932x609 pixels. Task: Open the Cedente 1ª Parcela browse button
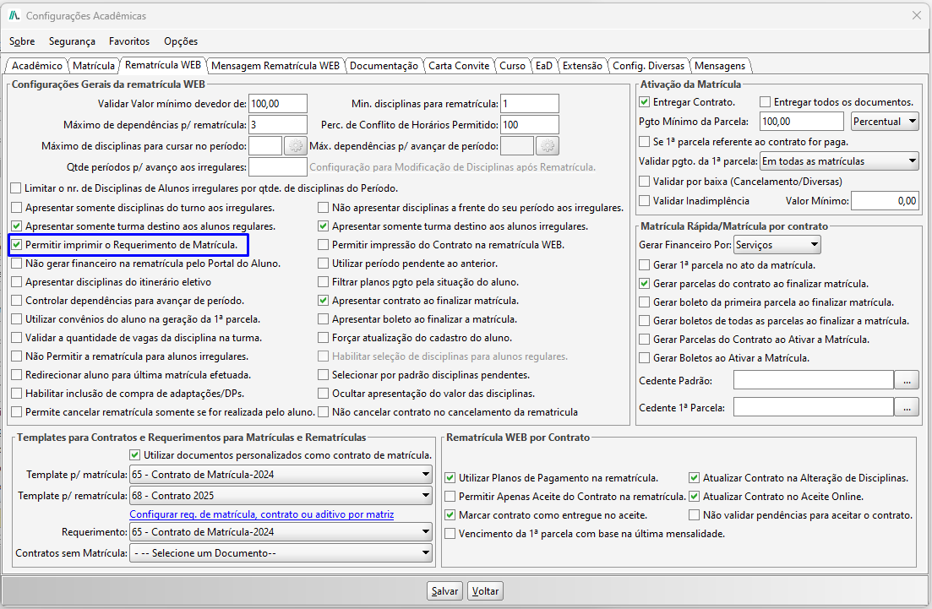click(x=907, y=408)
